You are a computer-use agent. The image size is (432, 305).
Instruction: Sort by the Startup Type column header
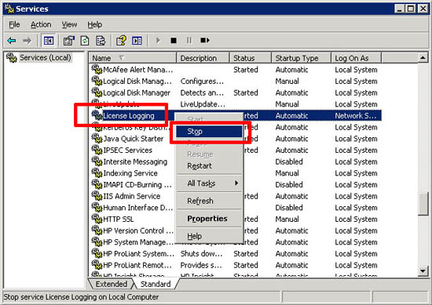[x=302, y=58]
